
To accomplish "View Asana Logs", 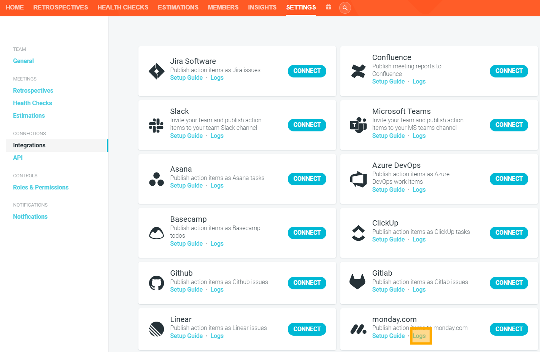I will [217, 186].
